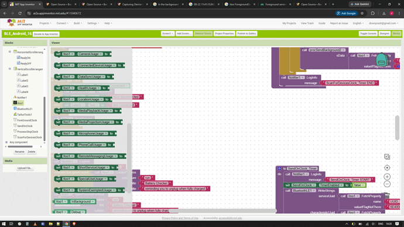Select ProcessStopClock in the Blocks tree
This screenshot has height=227, width=404.
28,132
